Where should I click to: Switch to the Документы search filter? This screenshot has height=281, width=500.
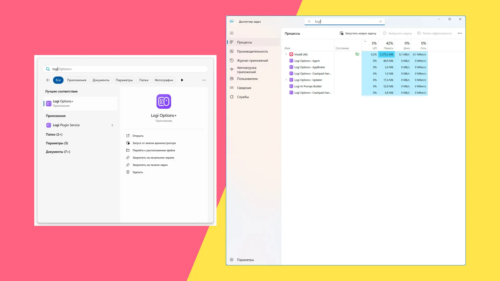point(101,80)
